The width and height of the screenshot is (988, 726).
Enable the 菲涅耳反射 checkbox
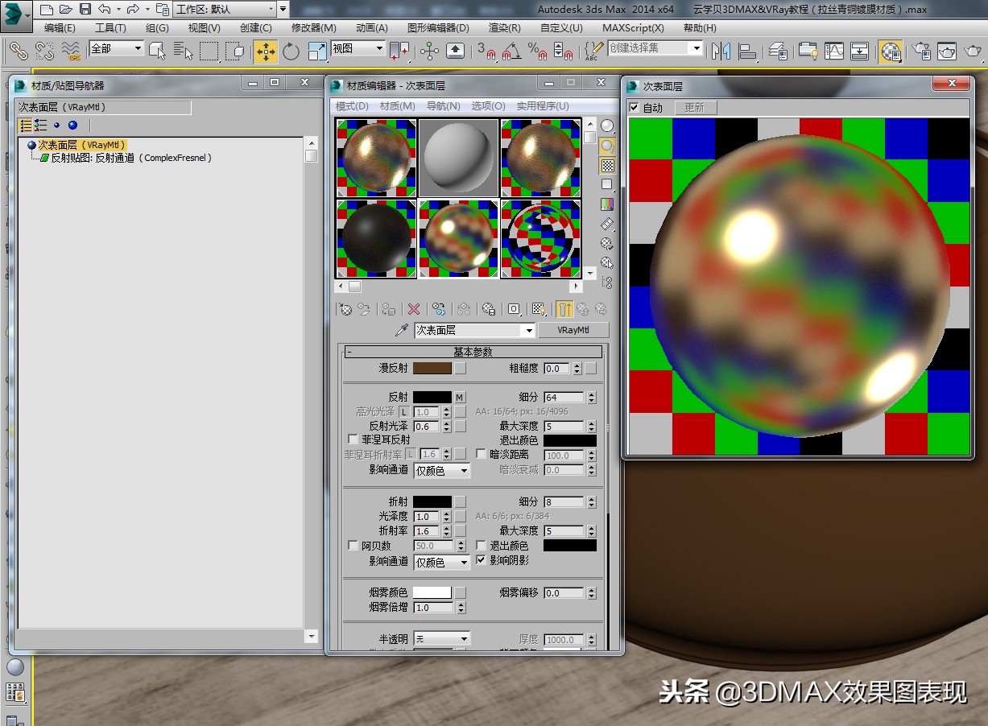[x=352, y=439]
